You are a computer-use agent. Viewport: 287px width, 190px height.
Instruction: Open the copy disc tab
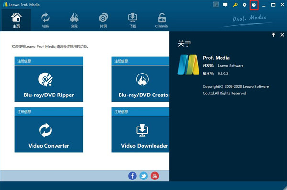tap(103, 20)
